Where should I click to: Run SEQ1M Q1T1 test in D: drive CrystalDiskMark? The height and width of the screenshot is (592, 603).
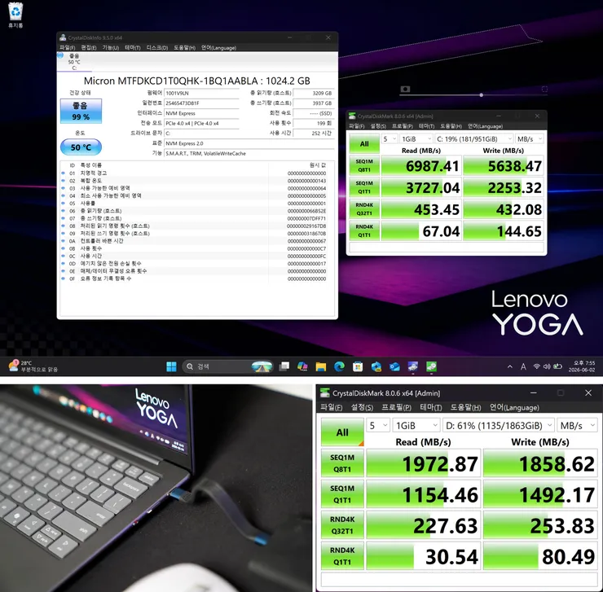pos(342,494)
